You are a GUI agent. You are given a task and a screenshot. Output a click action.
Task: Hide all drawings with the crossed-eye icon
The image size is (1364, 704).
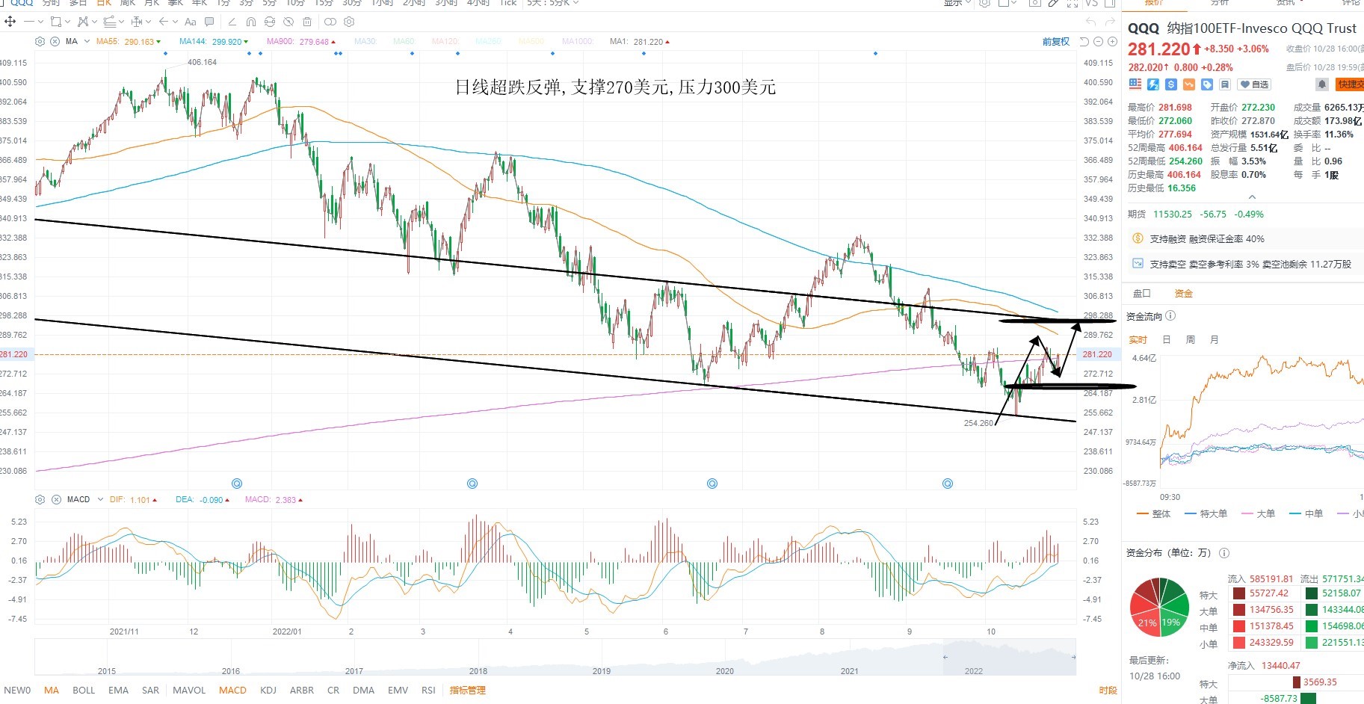pos(288,22)
